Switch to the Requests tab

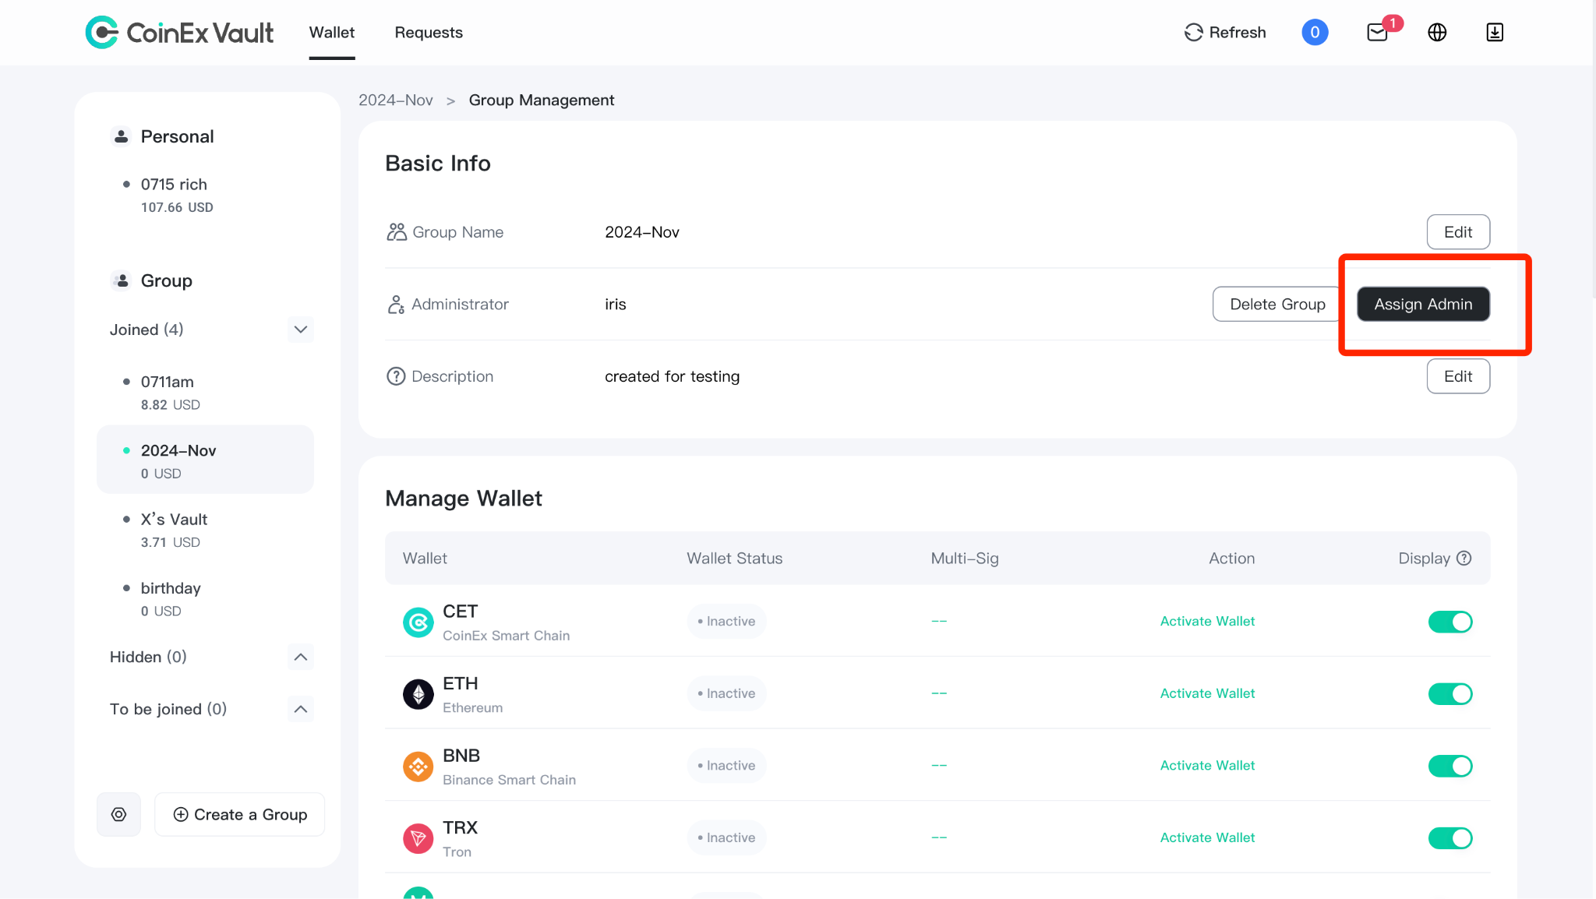coord(429,32)
